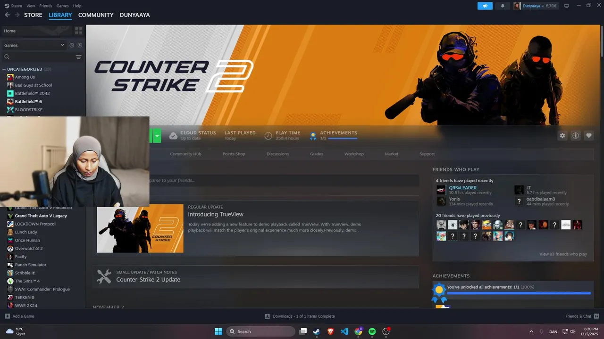Click View all friends who play
The image size is (604, 339).
(x=563, y=254)
